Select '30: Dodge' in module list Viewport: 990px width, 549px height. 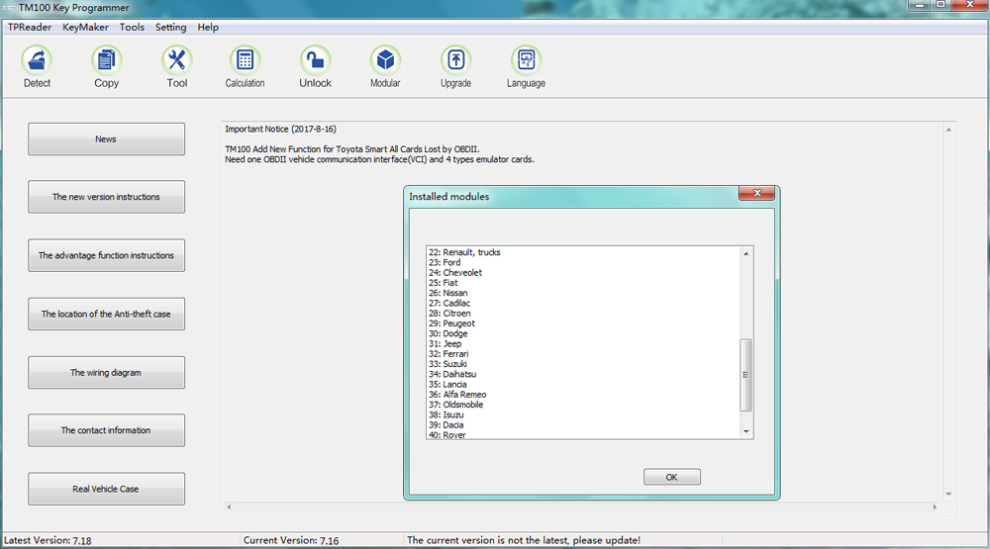click(x=448, y=333)
